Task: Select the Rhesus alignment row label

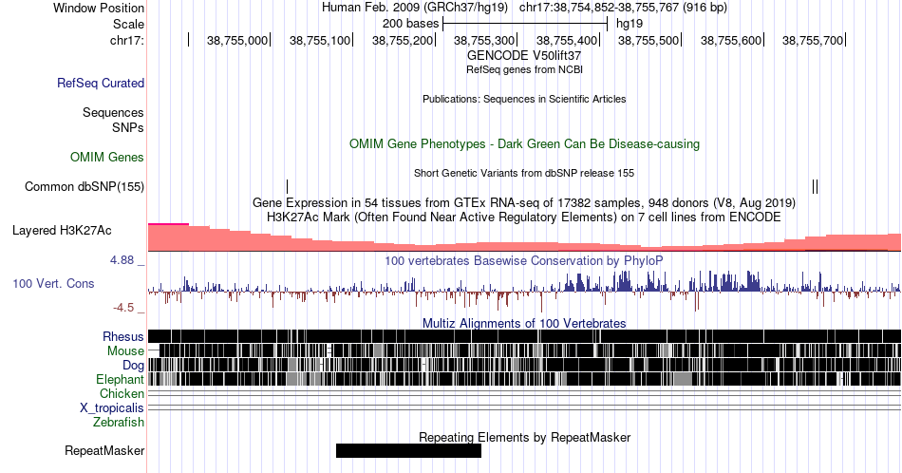Action: (x=123, y=336)
